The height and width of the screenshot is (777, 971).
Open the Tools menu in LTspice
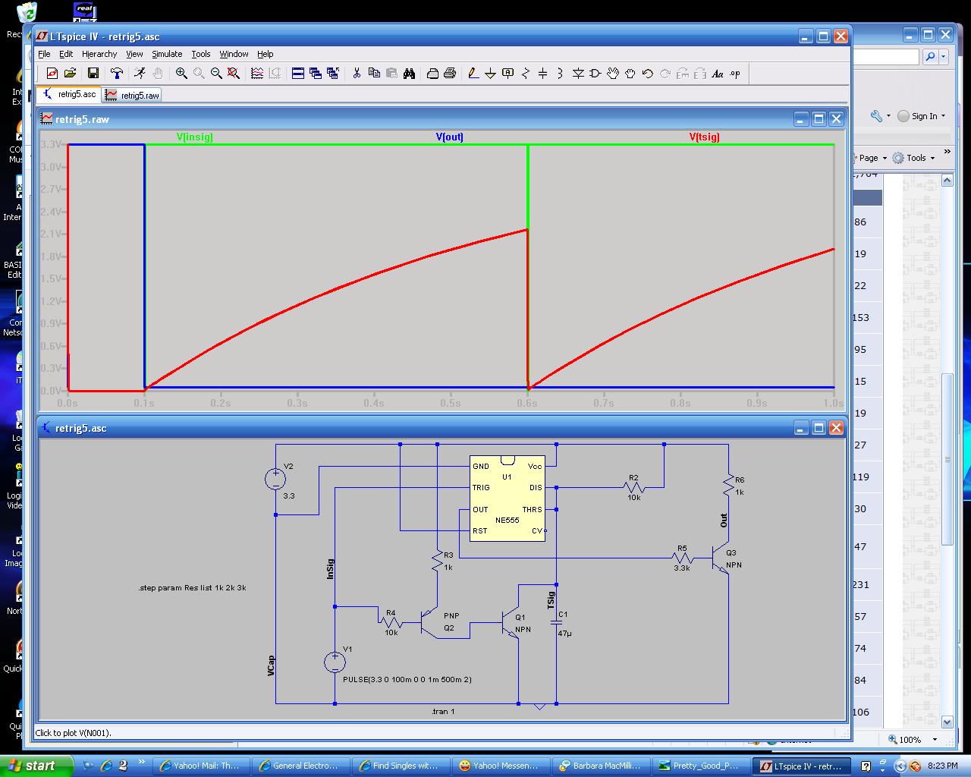201,54
